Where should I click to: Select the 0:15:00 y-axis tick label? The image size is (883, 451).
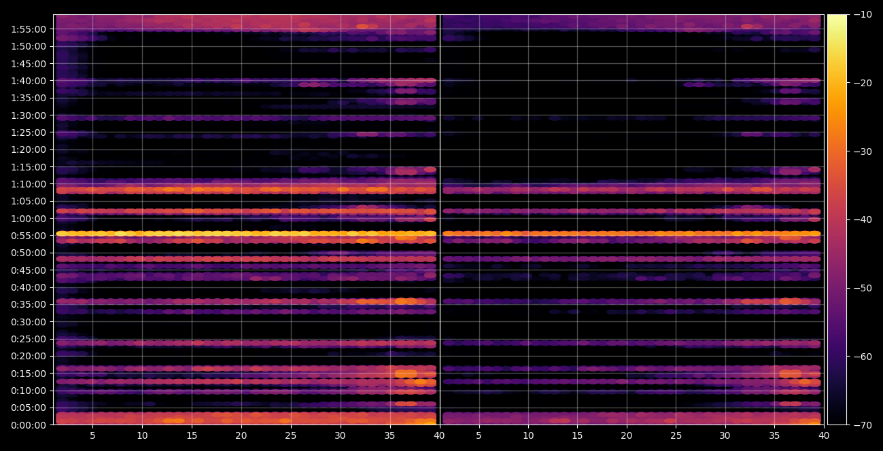click(x=29, y=374)
